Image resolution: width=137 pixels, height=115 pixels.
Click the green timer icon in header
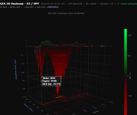point(118,4)
